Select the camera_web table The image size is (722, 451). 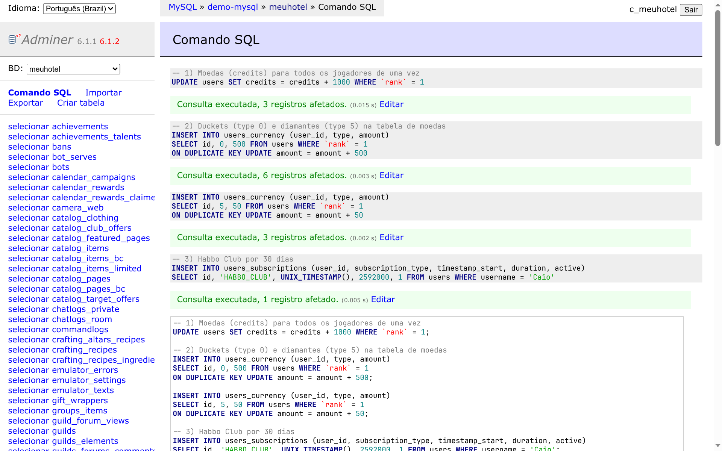coord(56,207)
